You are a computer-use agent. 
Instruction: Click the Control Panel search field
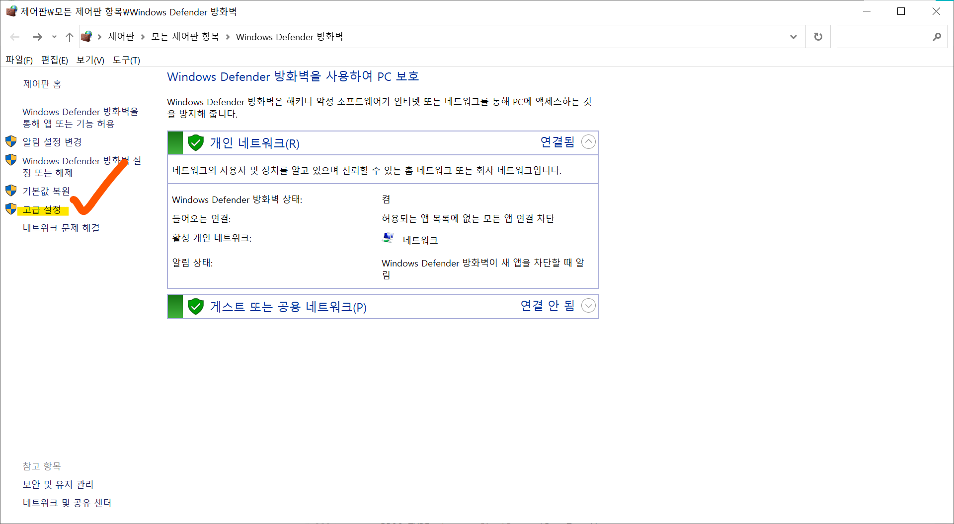click(x=892, y=37)
